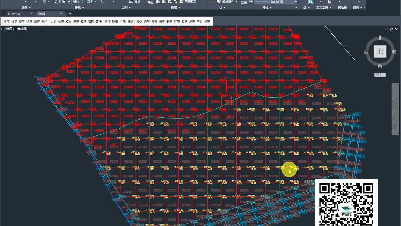The image size is (401, 226).
Task: Click 全显 (show all) button
Action: point(7,22)
